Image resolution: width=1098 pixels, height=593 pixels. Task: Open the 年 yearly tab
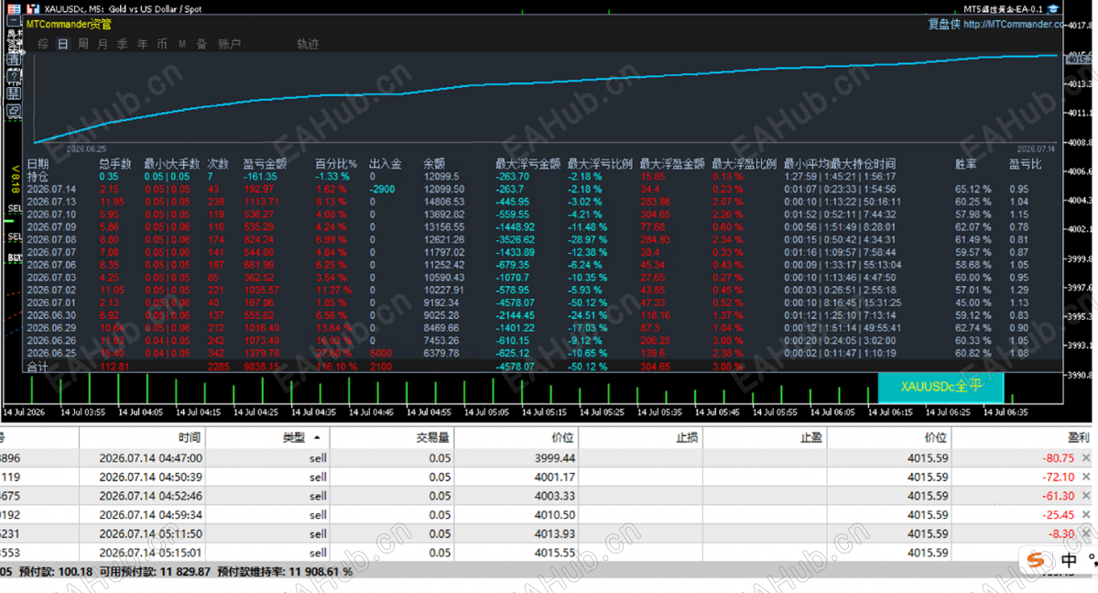click(142, 44)
